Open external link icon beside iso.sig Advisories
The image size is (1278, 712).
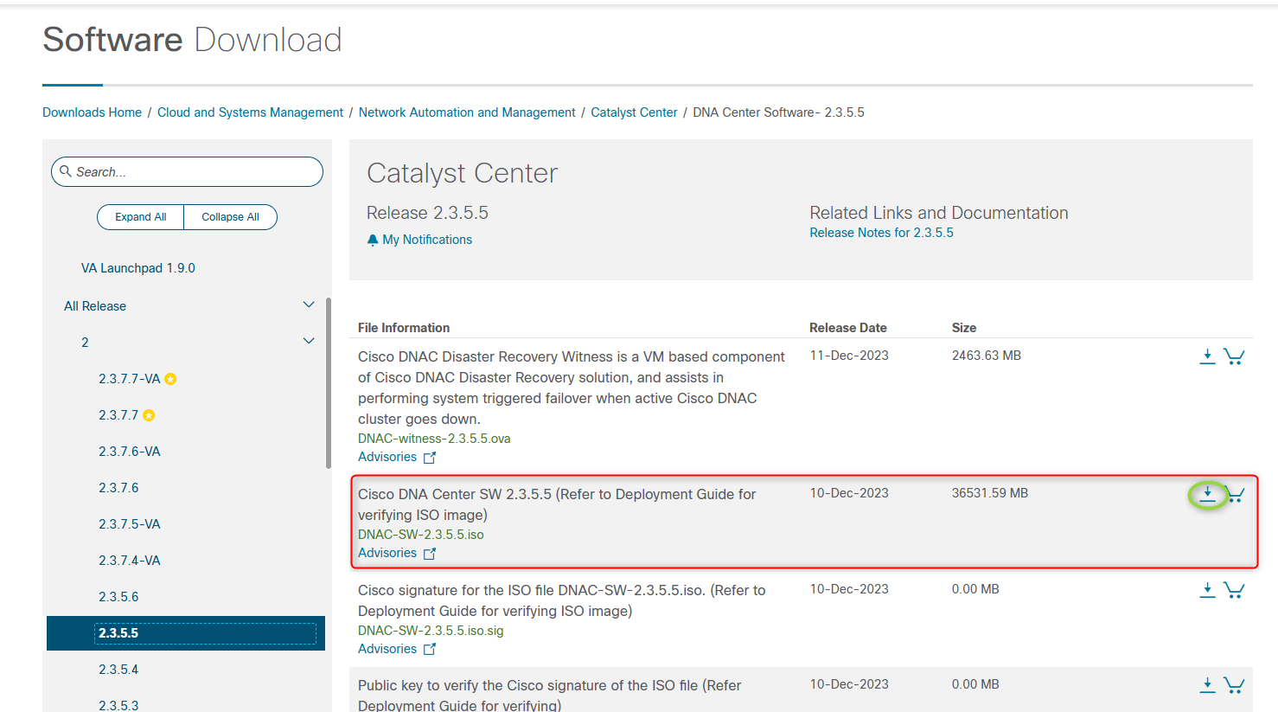tap(430, 650)
